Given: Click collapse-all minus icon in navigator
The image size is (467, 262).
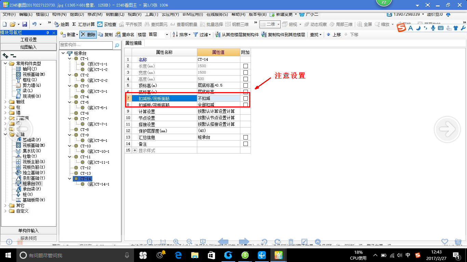Looking at the screenshot, I should tap(13, 56).
